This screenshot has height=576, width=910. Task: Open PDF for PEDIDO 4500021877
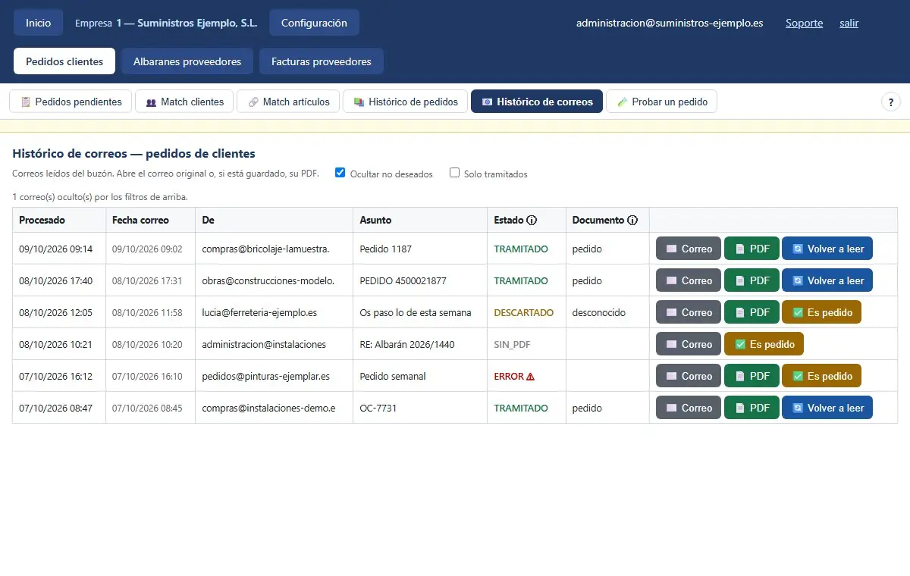(752, 280)
